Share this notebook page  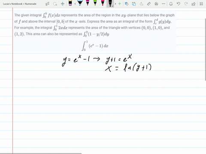click(x=194, y=4)
